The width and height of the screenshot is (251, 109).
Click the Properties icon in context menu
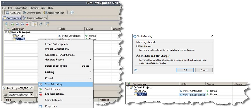click(41, 106)
